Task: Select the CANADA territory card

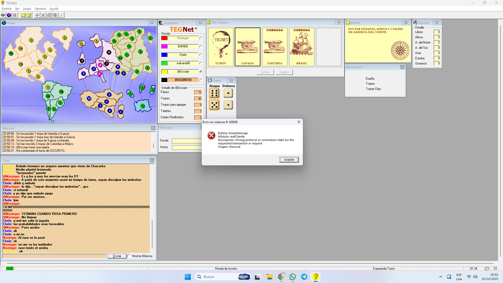Action: click(247, 47)
